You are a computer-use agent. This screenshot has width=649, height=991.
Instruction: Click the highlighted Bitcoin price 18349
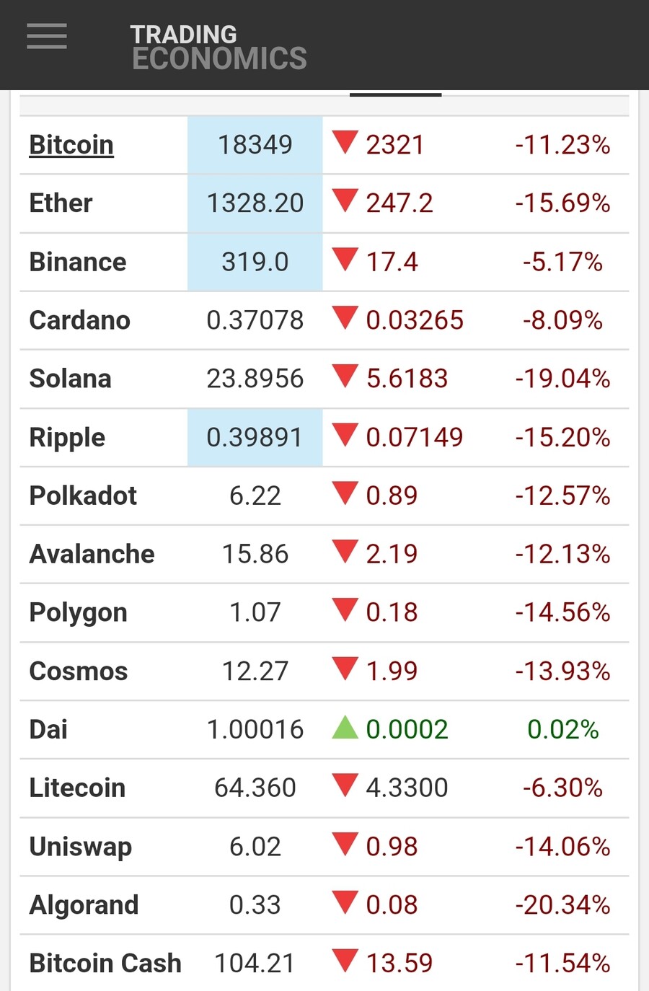point(255,145)
